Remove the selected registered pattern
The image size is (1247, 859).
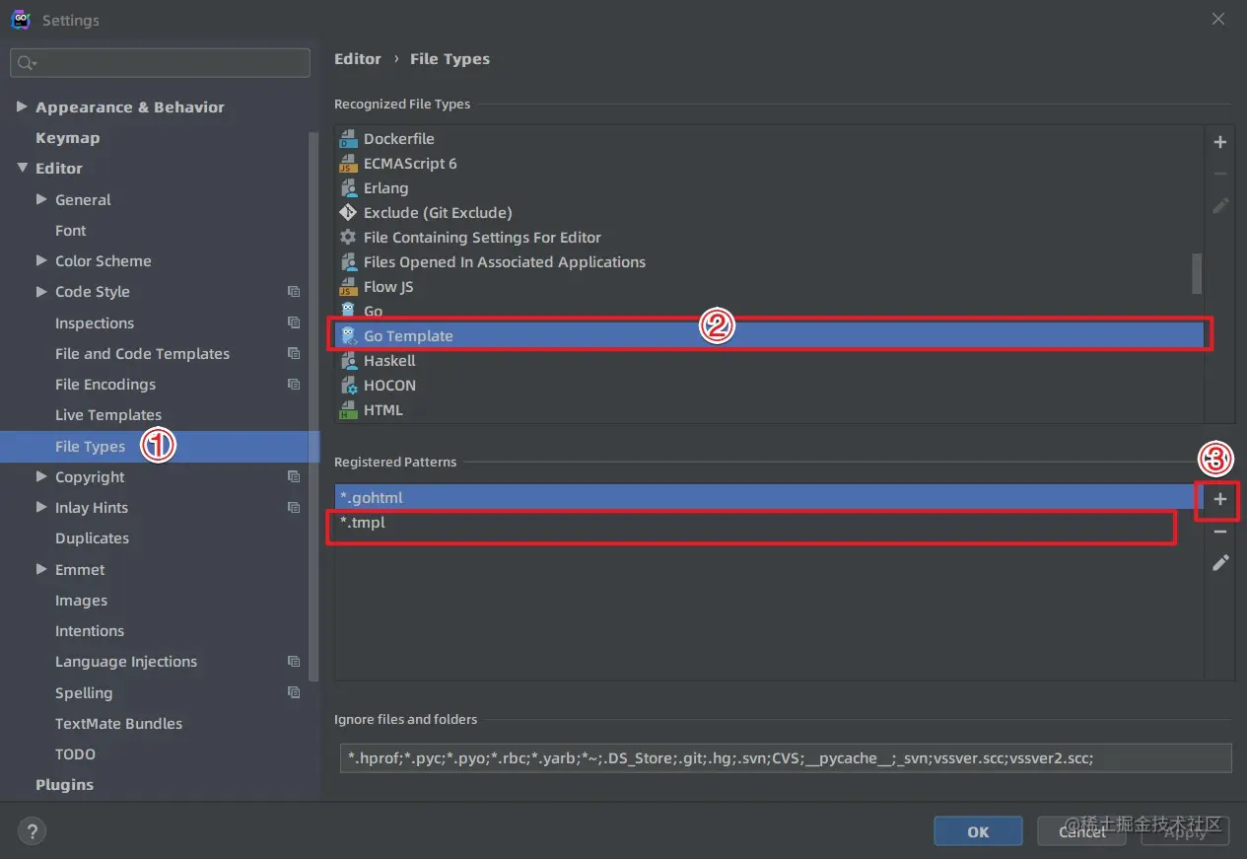pos(1219,532)
